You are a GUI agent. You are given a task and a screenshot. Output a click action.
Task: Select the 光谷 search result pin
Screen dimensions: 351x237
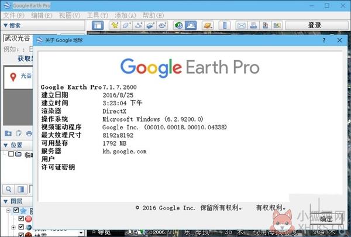click(x=13, y=77)
